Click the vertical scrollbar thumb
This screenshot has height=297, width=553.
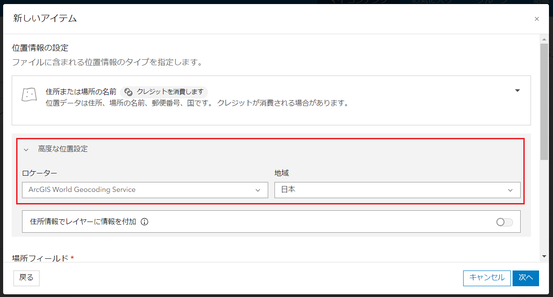click(x=544, y=102)
